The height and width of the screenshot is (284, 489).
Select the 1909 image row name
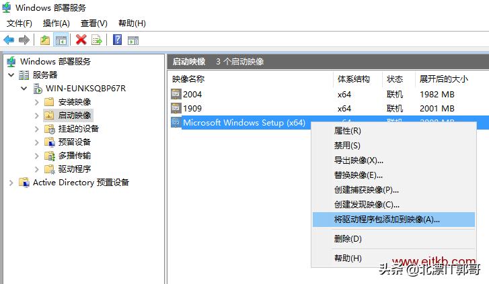[x=192, y=109]
